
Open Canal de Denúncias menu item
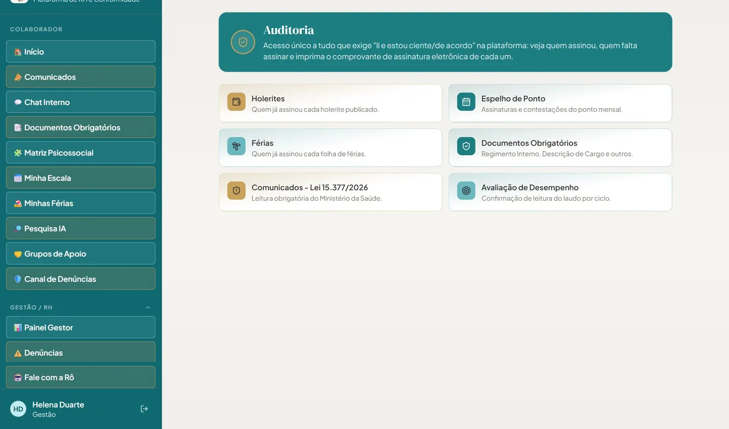click(x=81, y=279)
